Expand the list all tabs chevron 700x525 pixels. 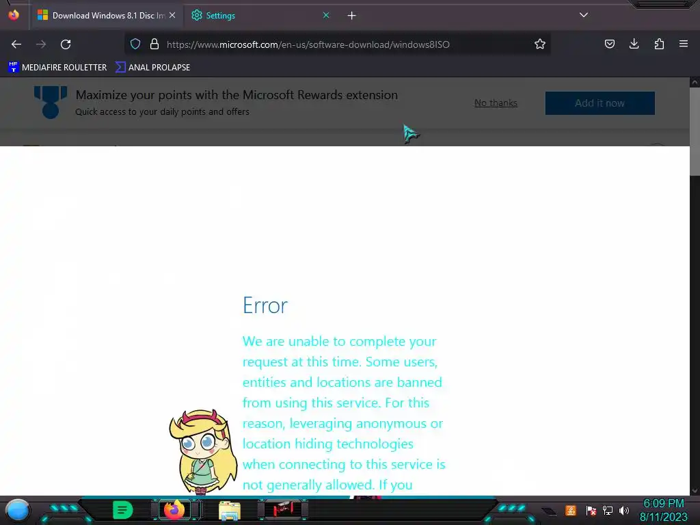[584, 15]
